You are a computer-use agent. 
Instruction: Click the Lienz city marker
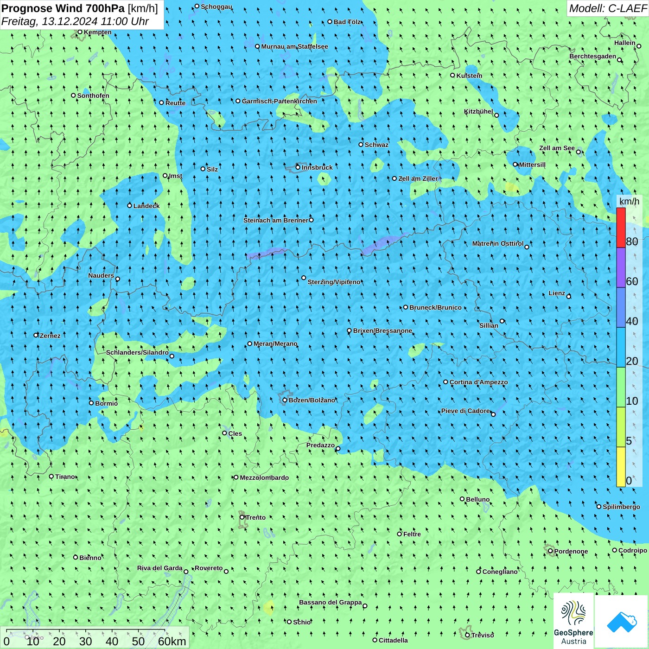[569, 297]
